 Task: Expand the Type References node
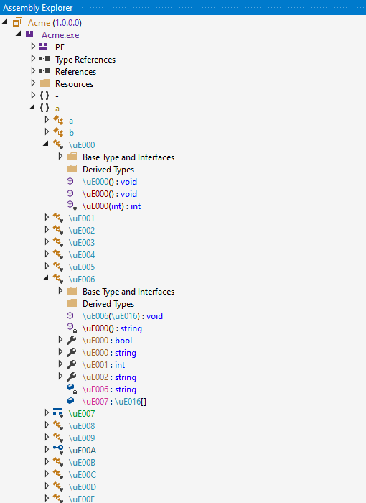point(33,59)
